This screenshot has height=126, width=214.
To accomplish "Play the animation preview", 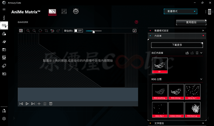I will coord(27,104).
